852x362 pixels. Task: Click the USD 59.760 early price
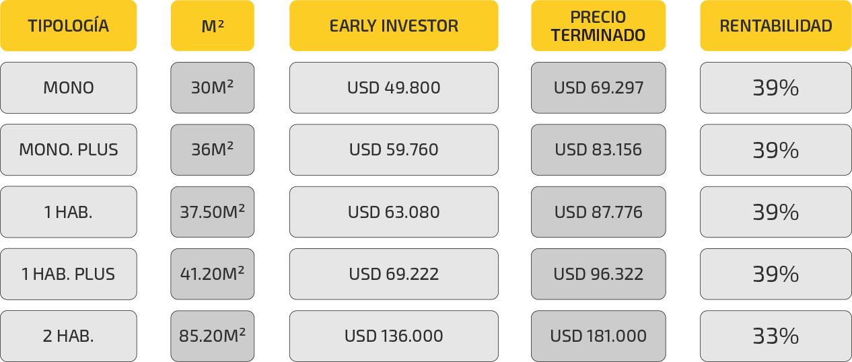[394, 149]
